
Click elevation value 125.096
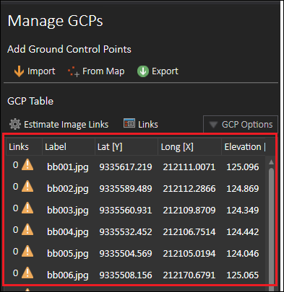coord(243,167)
